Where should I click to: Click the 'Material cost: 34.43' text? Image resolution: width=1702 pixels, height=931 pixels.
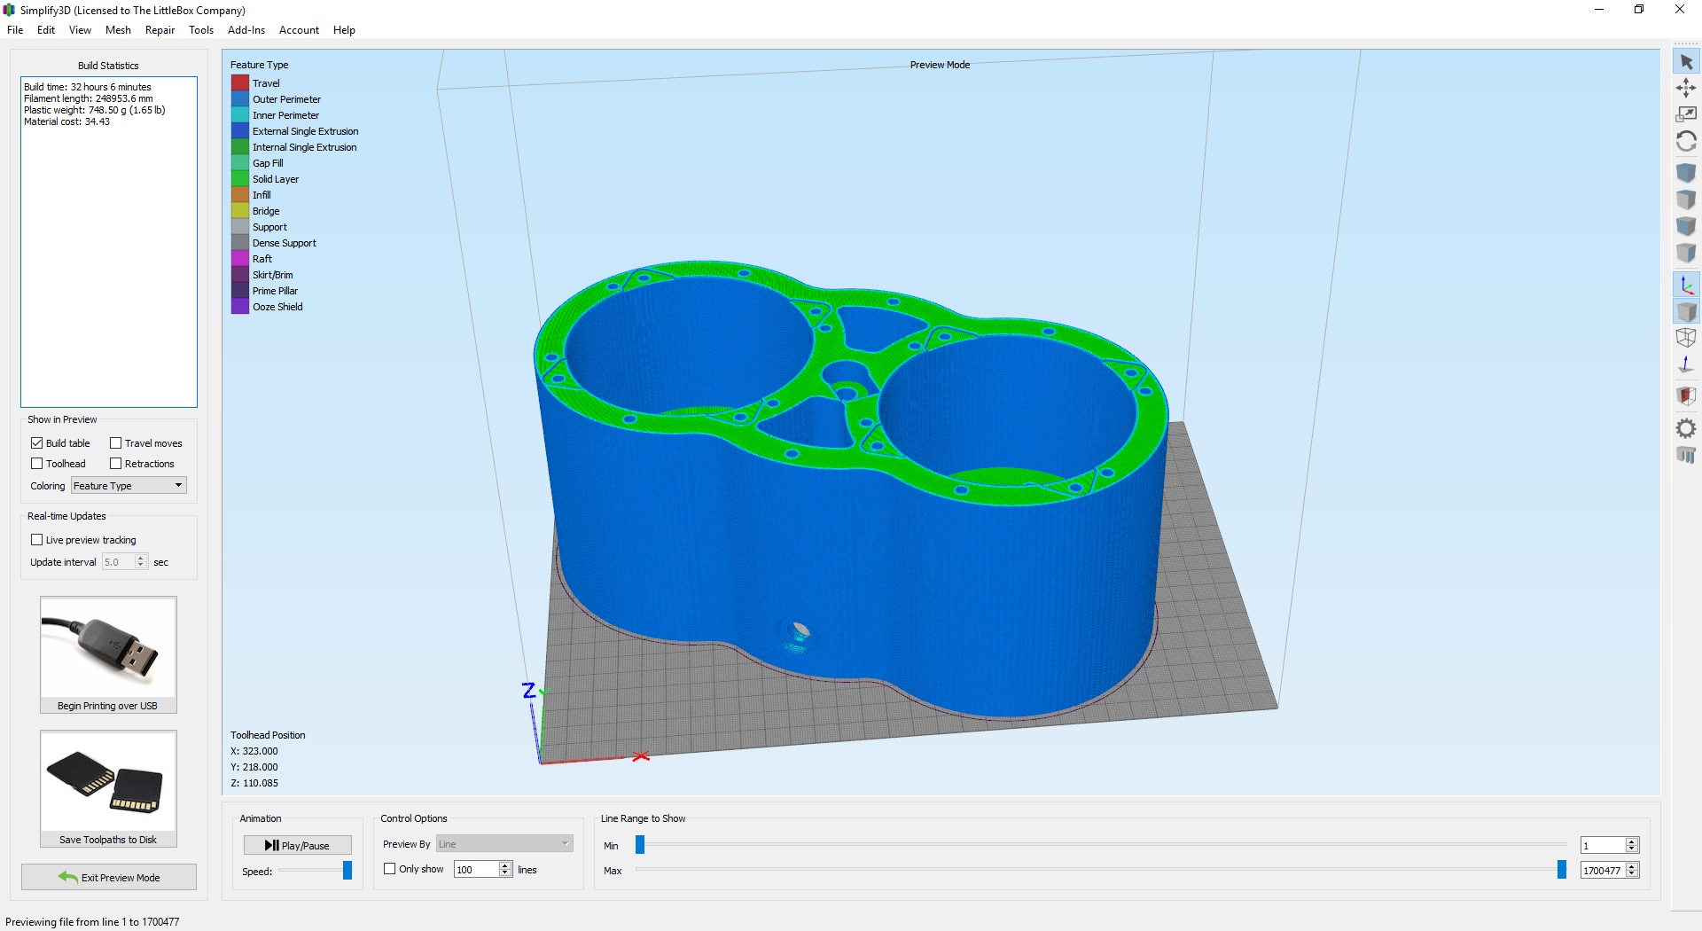pyautogui.click(x=67, y=121)
